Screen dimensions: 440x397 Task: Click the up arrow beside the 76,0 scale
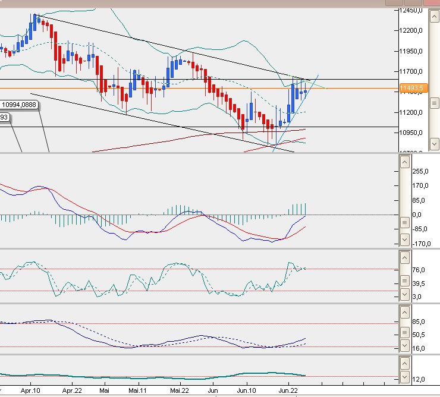404,258
